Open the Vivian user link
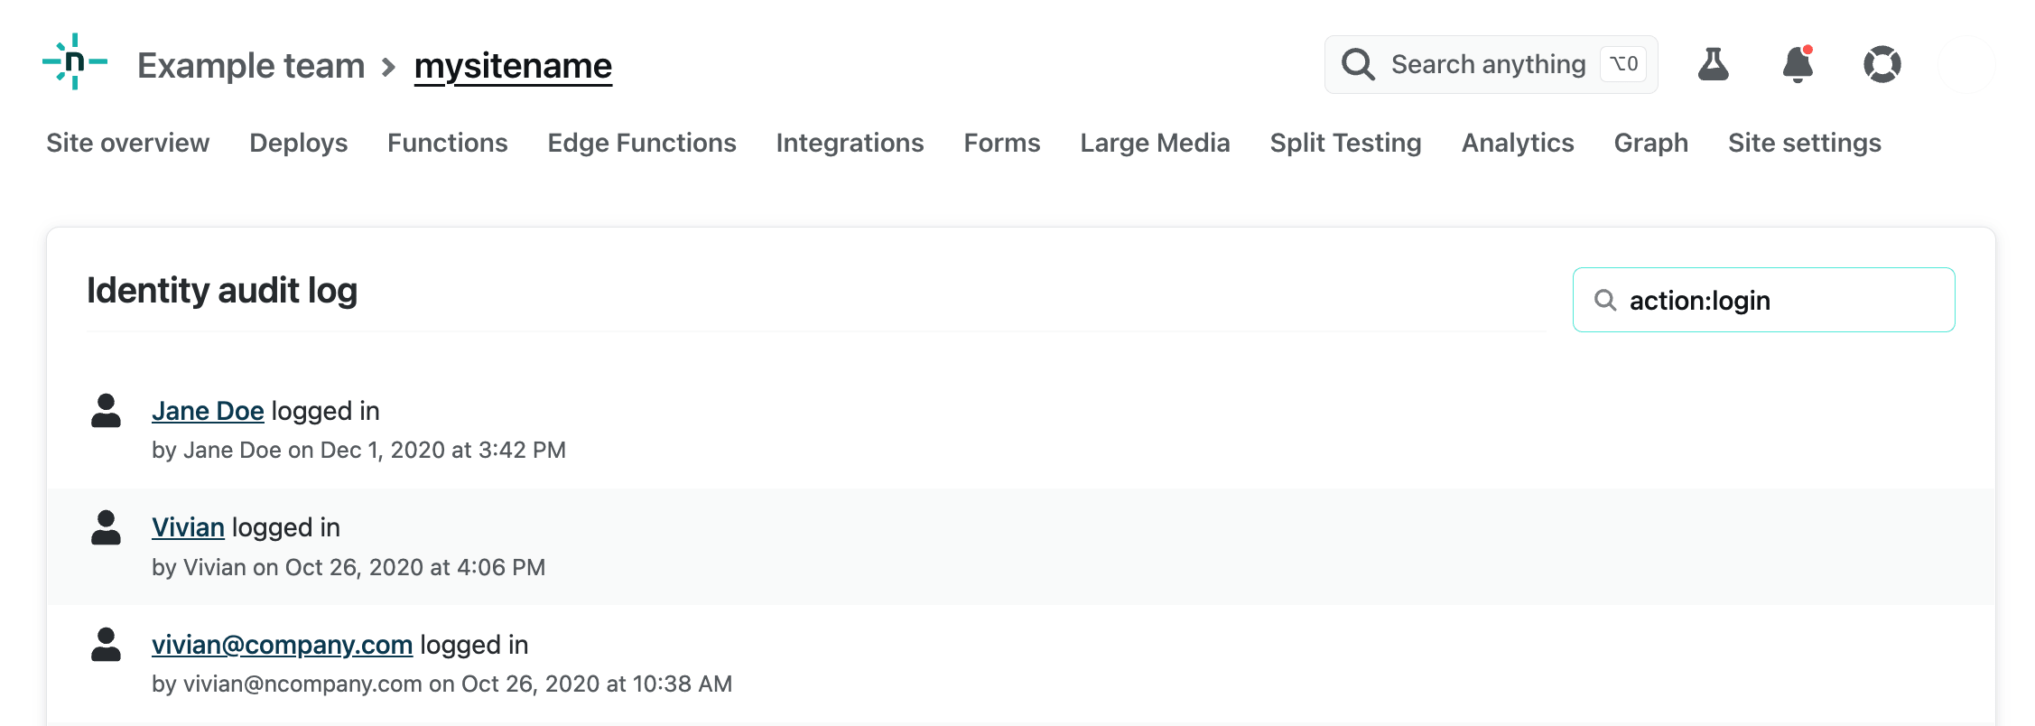 tap(188, 527)
